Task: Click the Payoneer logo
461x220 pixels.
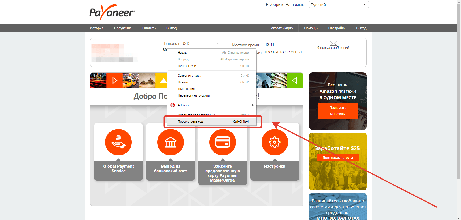Action: [x=112, y=12]
